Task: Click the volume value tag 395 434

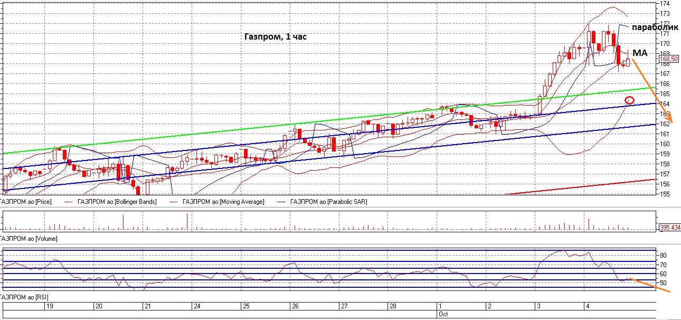Action: tap(669, 228)
